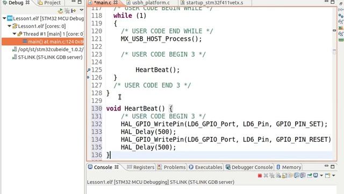The height and width of the screenshot is (194, 344).
Task: Switch to the startup_stm32f411vetx.s editor tab
Action: coord(212,3)
